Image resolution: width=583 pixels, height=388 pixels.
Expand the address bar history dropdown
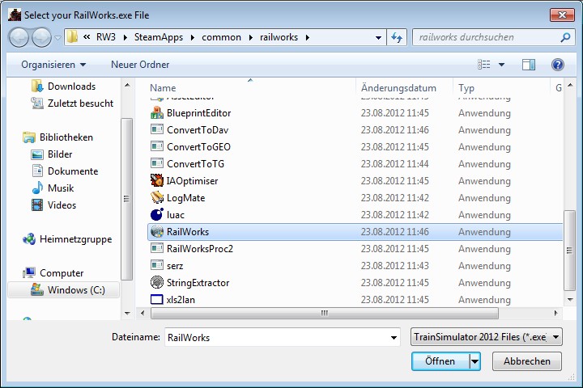(x=378, y=37)
